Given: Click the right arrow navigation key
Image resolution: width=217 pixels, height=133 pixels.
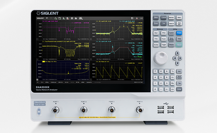Looking at the screenshot, I should click(180, 58).
